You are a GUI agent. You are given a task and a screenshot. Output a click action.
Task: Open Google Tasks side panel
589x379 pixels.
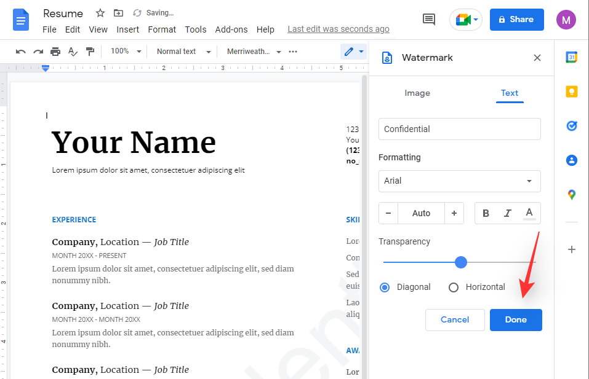point(572,126)
